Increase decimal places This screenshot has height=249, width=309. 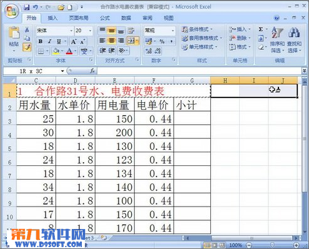click(x=149, y=51)
